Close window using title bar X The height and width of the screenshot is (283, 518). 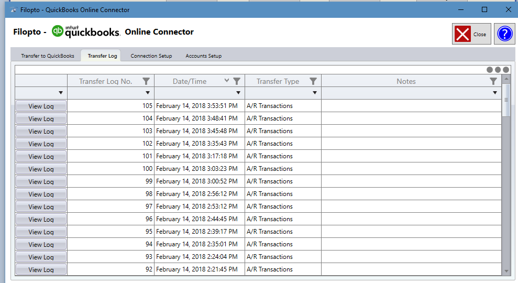(509, 9)
